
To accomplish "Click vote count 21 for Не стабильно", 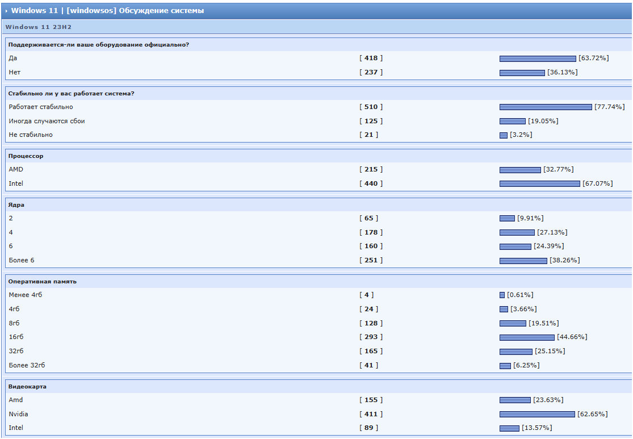I will (369, 135).
